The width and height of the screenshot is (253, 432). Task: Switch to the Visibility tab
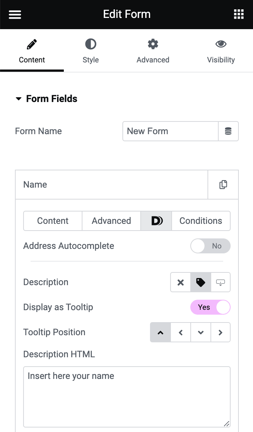coord(221,50)
